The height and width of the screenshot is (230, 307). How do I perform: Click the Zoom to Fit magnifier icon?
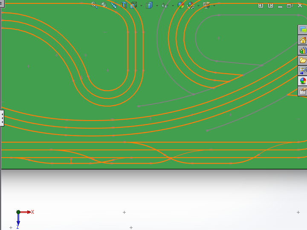[94, 5]
